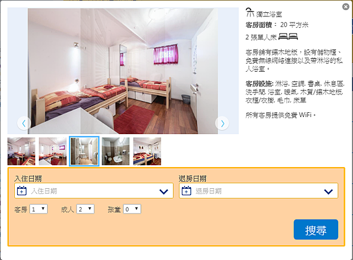Click the private bathroom shower icon
Image resolution: width=353 pixels, height=260 pixels.
pyautogui.click(x=249, y=12)
